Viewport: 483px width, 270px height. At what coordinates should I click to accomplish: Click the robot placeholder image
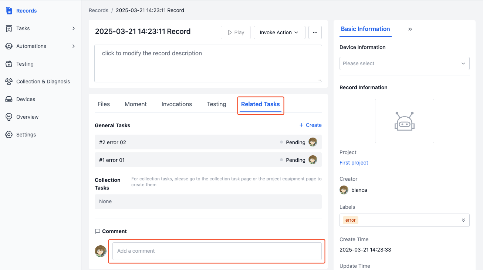click(405, 121)
